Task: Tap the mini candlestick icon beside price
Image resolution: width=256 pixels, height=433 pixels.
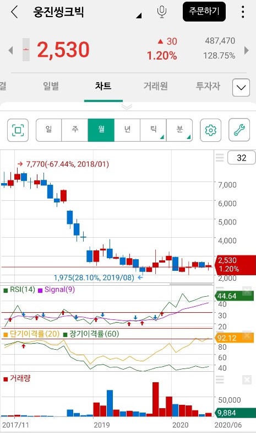Action: tap(26, 50)
